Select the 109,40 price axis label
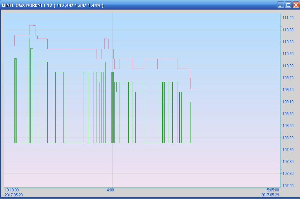 (288, 90)
